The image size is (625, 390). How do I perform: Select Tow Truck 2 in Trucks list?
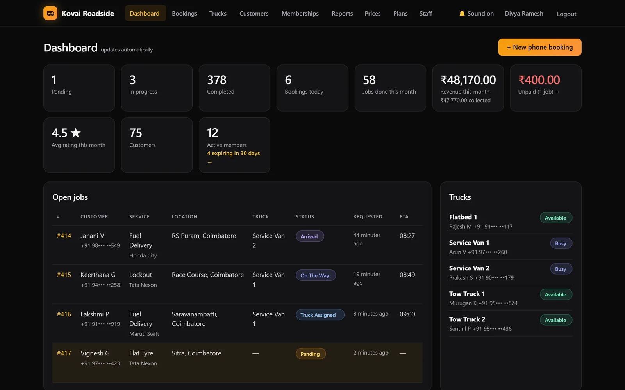(510, 324)
